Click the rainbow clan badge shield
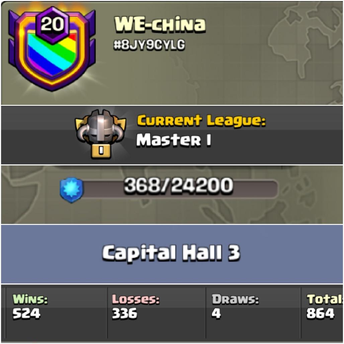Image resolution: width=344 pixels, height=344 pixels. 52,49
